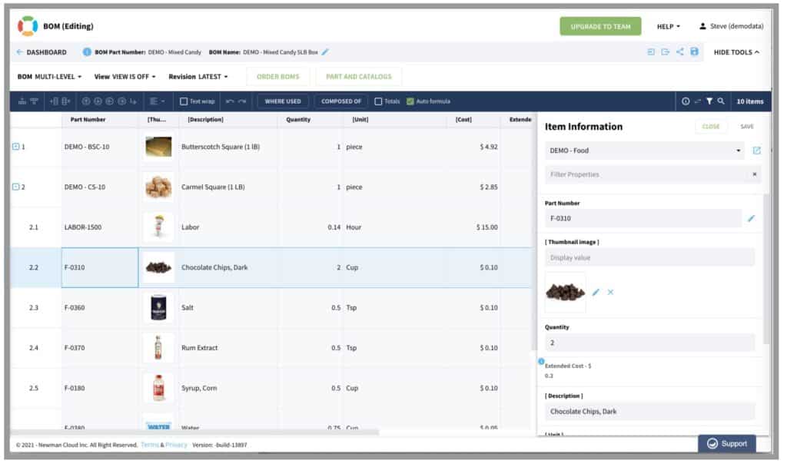787x467 pixels.
Task: Click the export icon in header bar
Action: pos(666,51)
